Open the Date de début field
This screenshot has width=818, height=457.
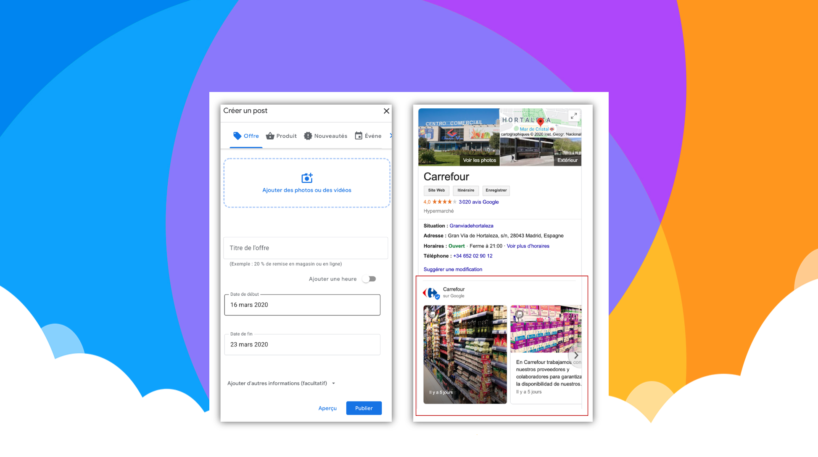pyautogui.click(x=302, y=305)
